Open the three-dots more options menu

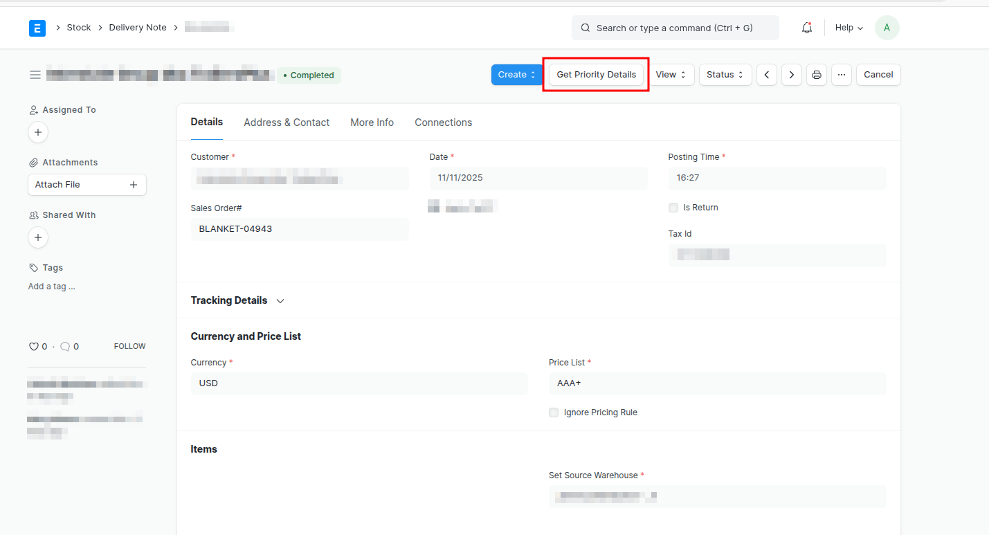point(842,75)
